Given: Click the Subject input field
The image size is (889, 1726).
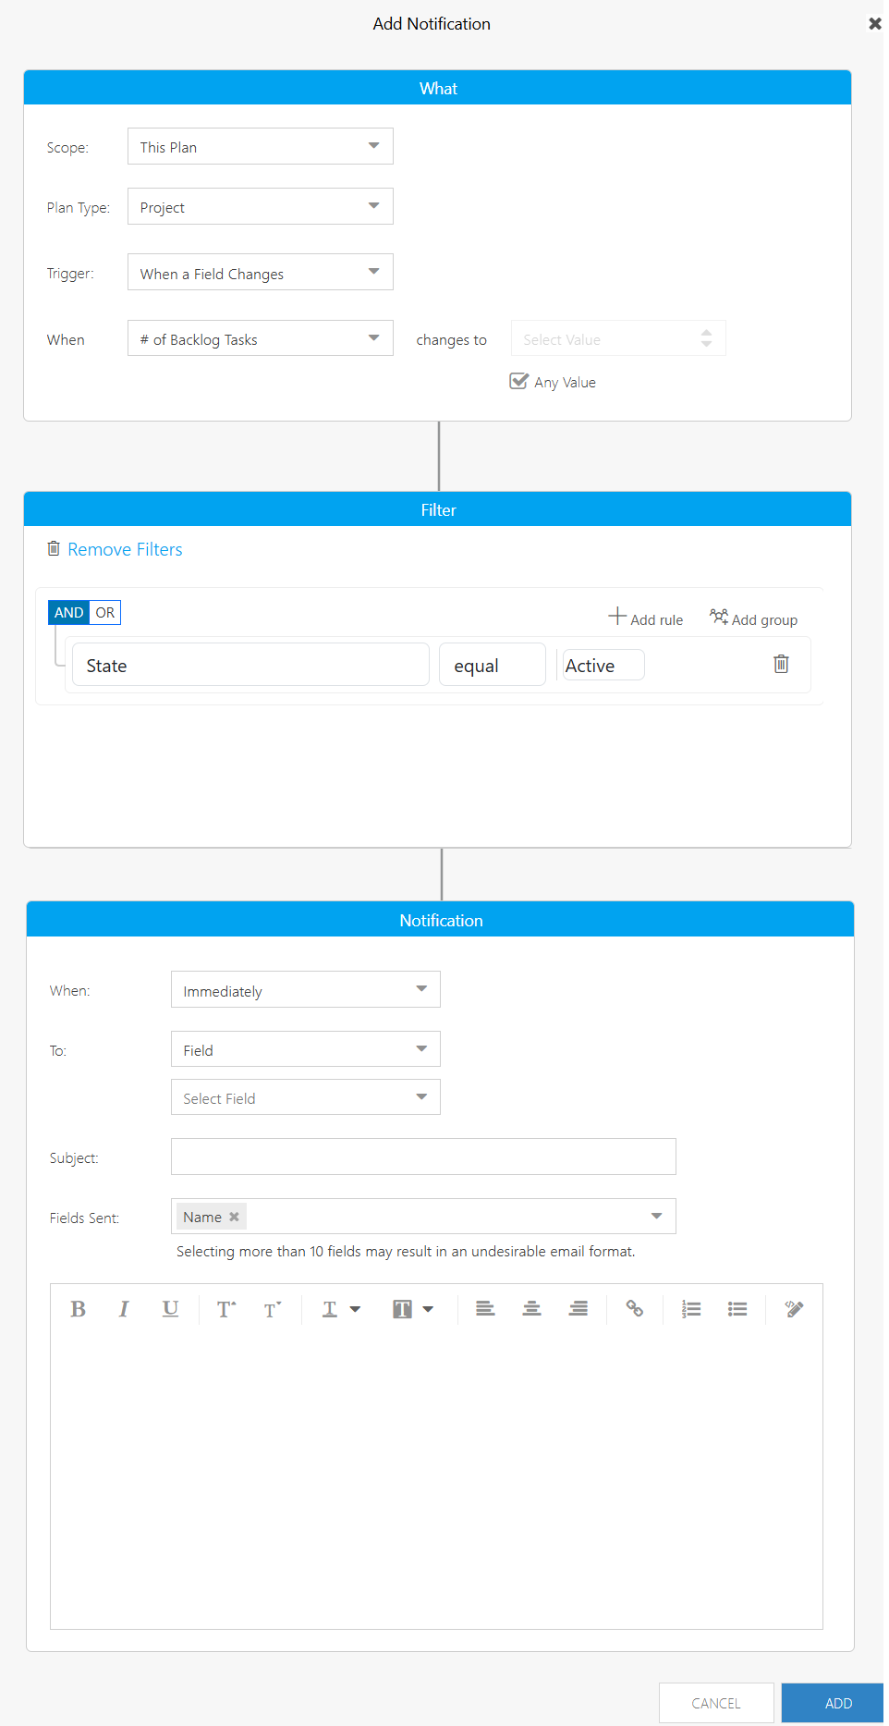Looking at the screenshot, I should [423, 1157].
